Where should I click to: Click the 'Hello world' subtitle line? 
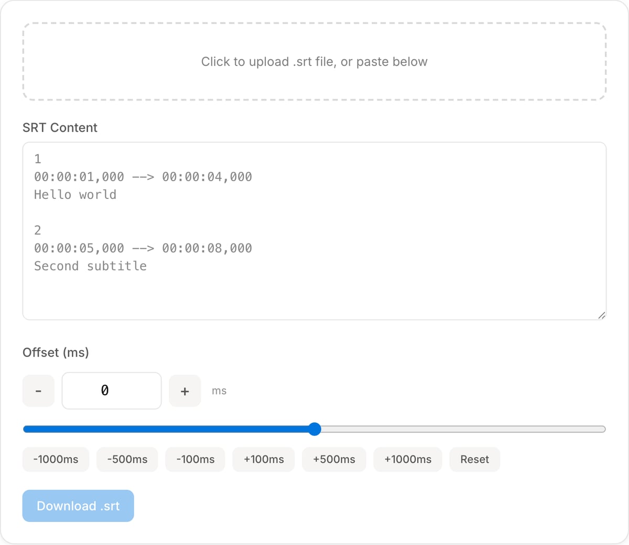tap(75, 195)
